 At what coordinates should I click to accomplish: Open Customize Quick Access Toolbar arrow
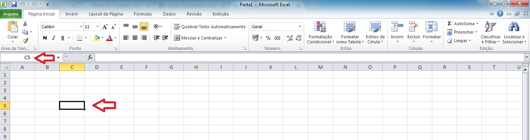point(47,5)
